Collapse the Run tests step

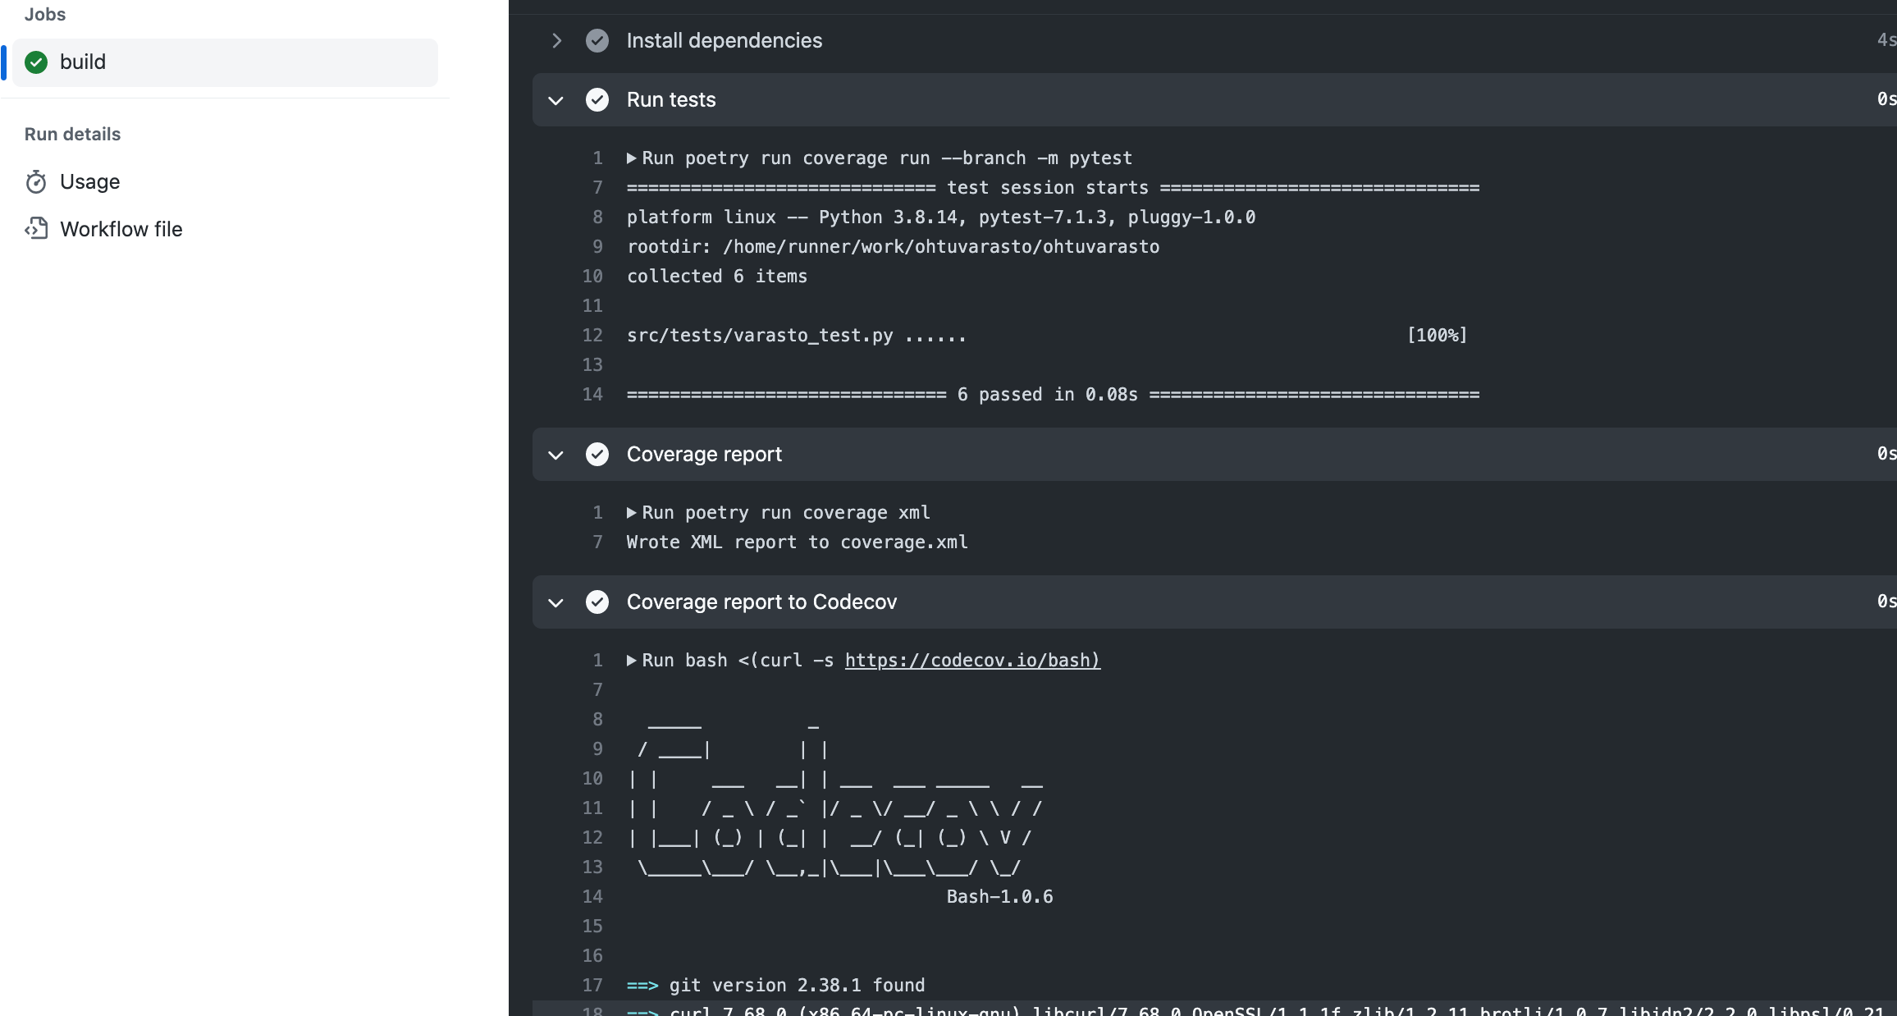(x=556, y=100)
